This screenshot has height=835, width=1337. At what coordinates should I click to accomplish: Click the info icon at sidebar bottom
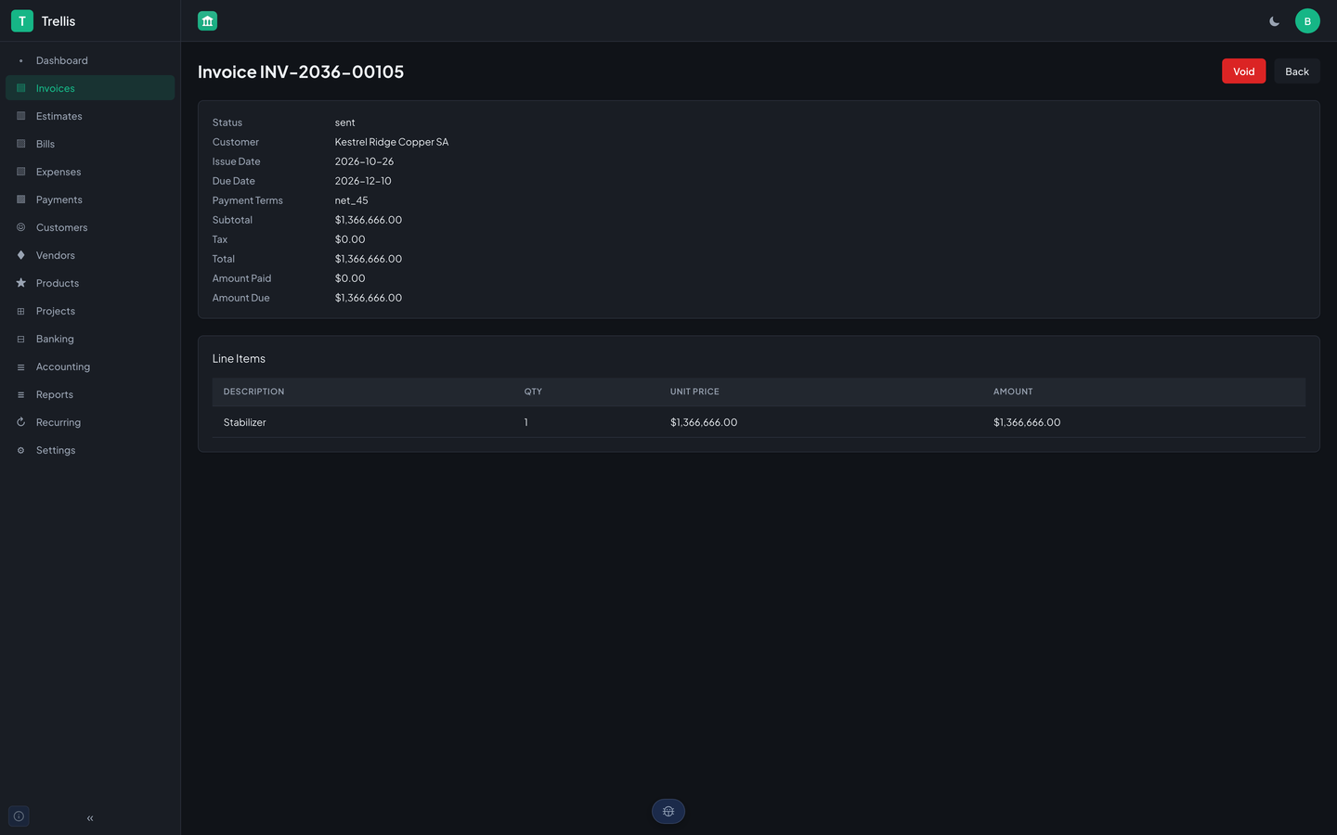[19, 816]
